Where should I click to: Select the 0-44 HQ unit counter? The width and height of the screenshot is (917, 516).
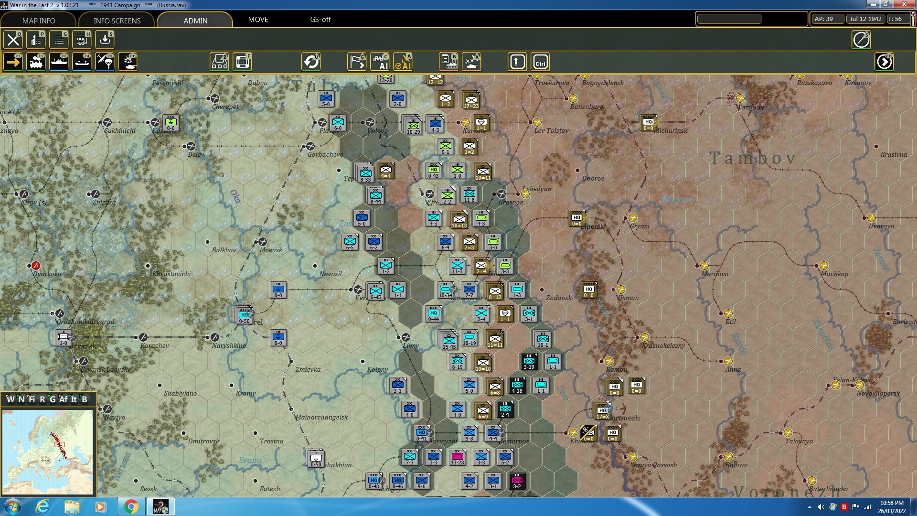click(433, 313)
